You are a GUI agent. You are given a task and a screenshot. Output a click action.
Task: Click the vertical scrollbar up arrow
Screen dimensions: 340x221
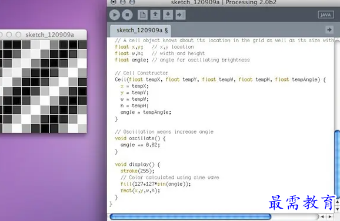[337, 202]
